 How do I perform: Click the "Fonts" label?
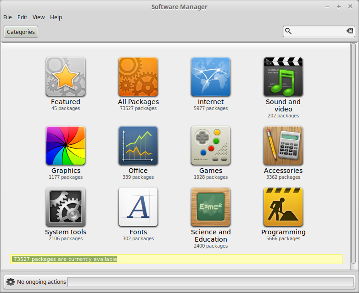[138, 232]
